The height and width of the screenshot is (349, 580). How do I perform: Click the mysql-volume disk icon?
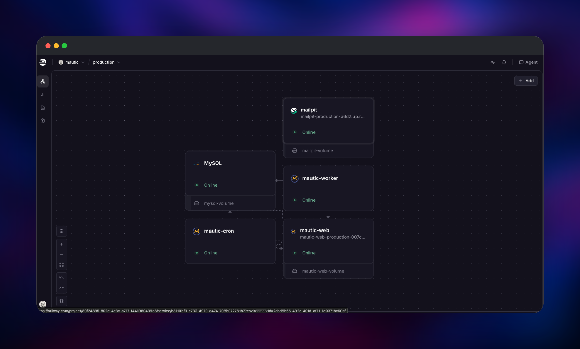[x=197, y=203]
